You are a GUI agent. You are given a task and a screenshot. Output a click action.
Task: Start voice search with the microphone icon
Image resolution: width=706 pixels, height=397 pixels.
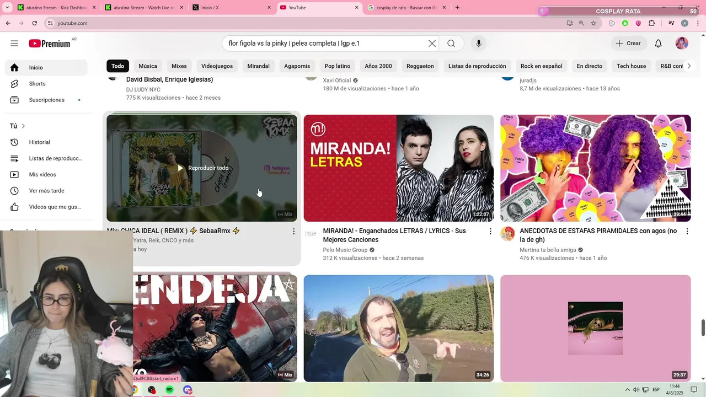479,44
